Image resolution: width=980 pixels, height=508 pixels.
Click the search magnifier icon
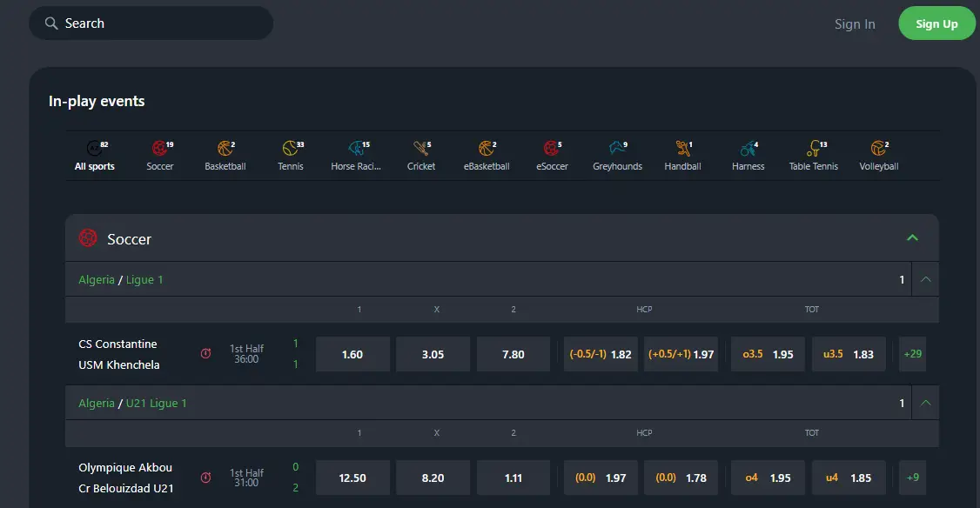[x=51, y=23]
